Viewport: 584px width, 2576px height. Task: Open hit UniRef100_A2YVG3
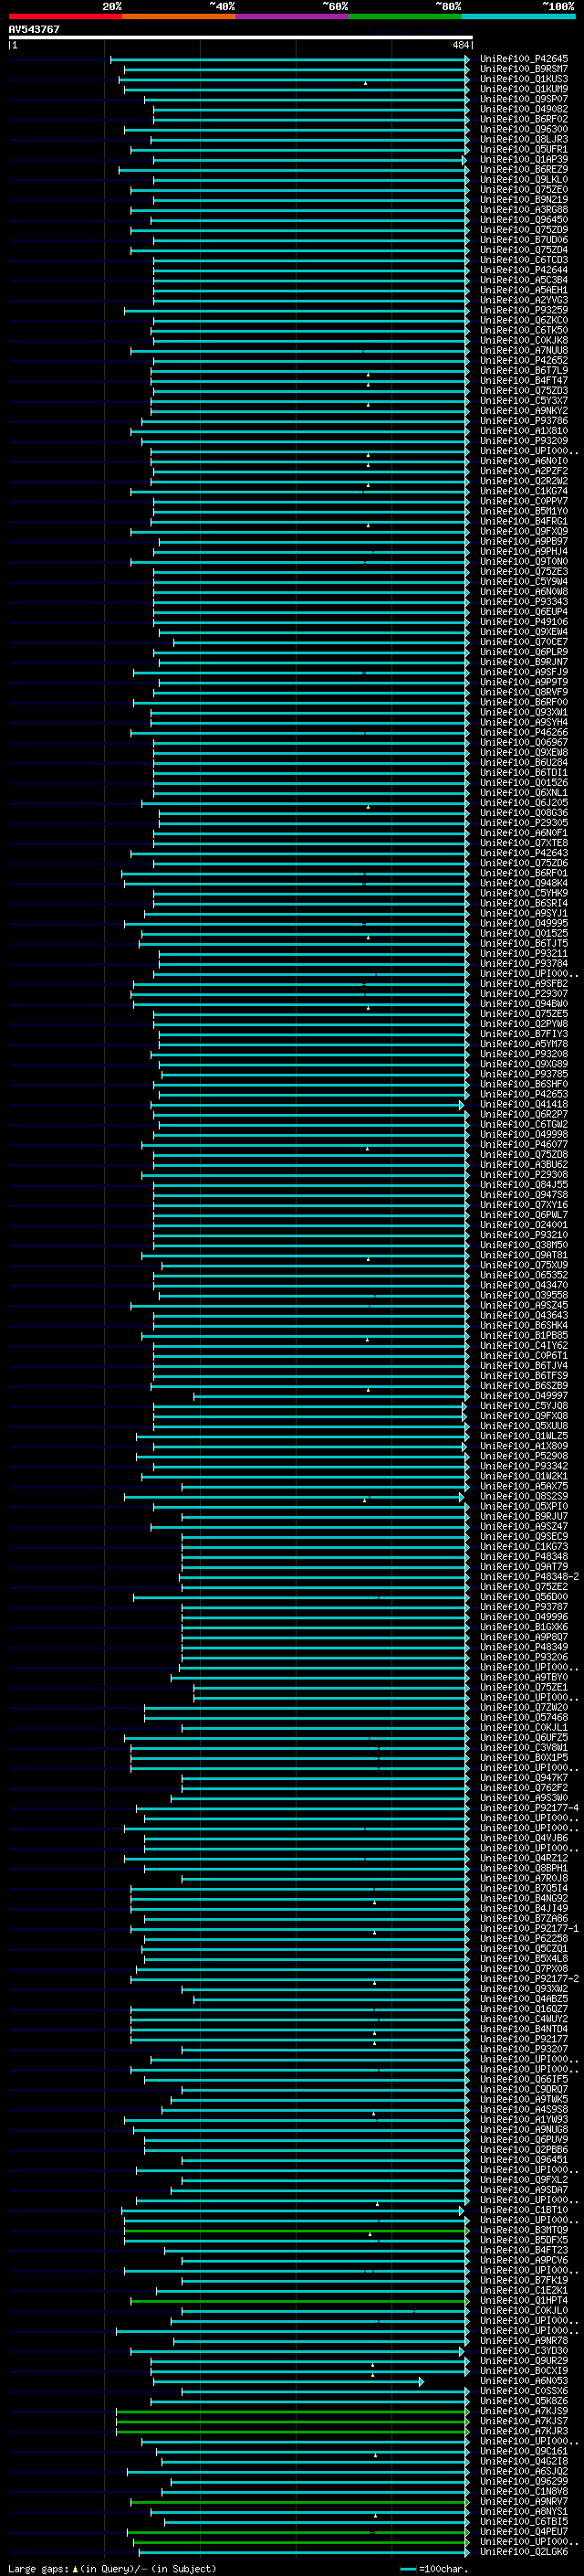click(524, 300)
